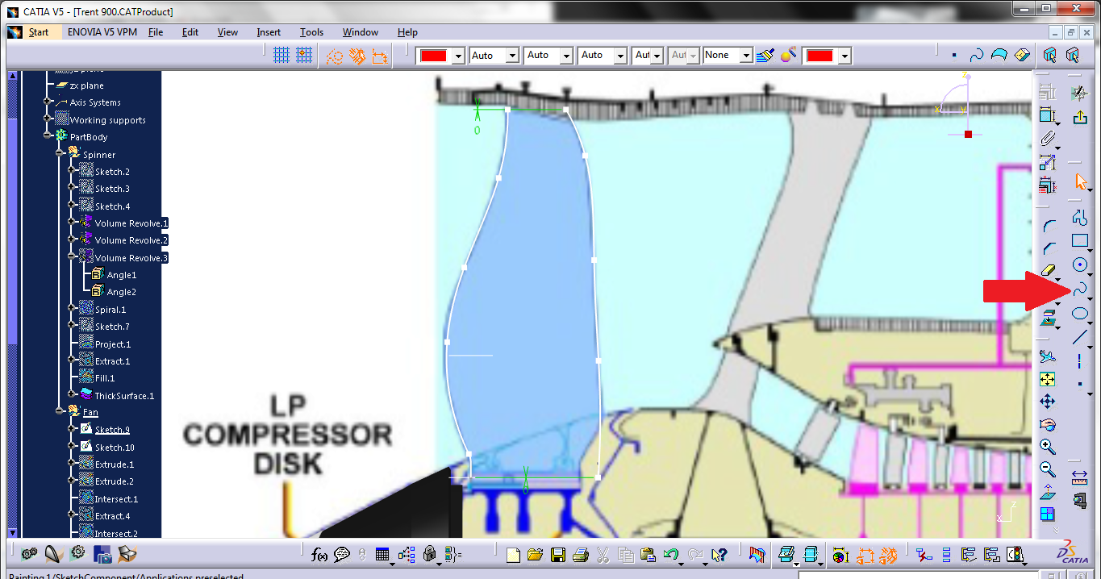Click the Undo icon
Screen dimensions: 1101x579
pyautogui.click(x=670, y=555)
